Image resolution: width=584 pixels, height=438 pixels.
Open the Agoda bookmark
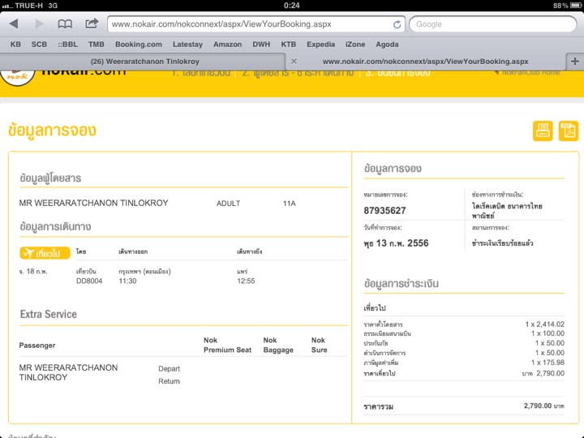(x=387, y=45)
